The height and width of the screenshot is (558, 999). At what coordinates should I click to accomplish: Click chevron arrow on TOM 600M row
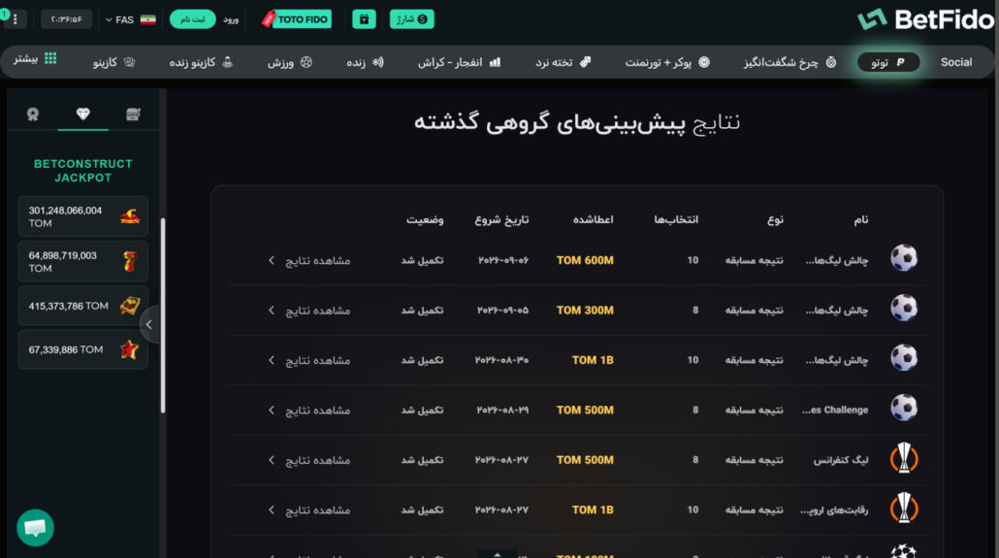pyautogui.click(x=272, y=260)
